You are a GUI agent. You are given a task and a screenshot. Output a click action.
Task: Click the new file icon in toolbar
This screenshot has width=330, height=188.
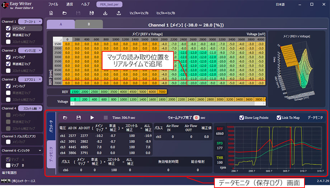pos(51,13)
